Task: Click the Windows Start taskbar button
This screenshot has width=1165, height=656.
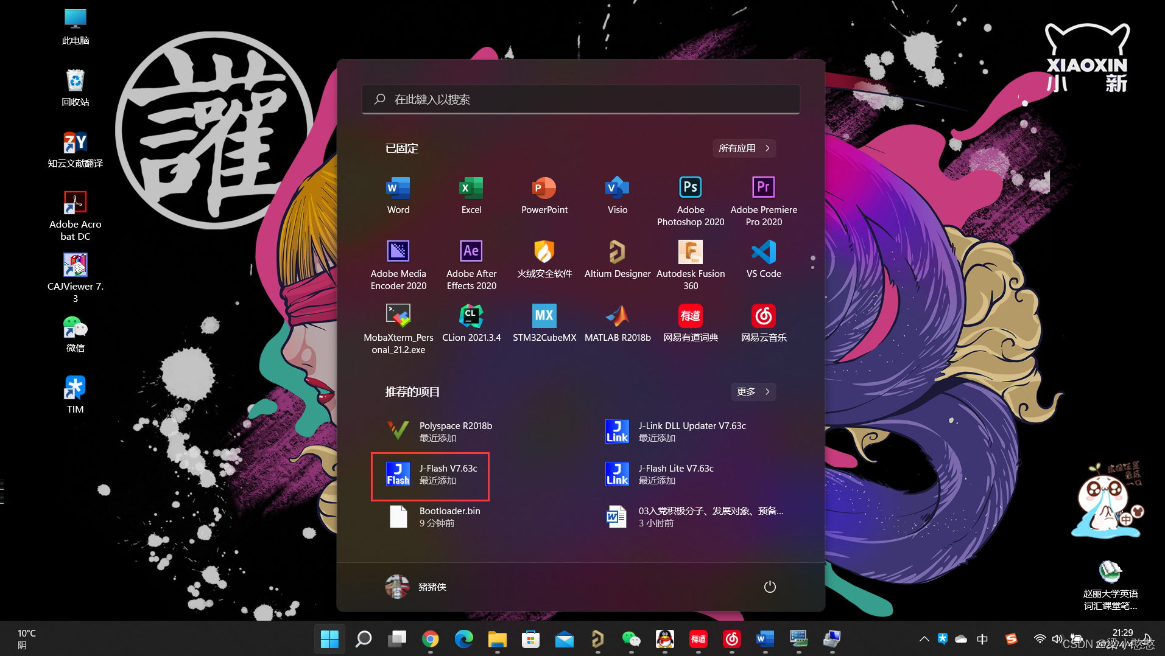Action: click(x=329, y=639)
